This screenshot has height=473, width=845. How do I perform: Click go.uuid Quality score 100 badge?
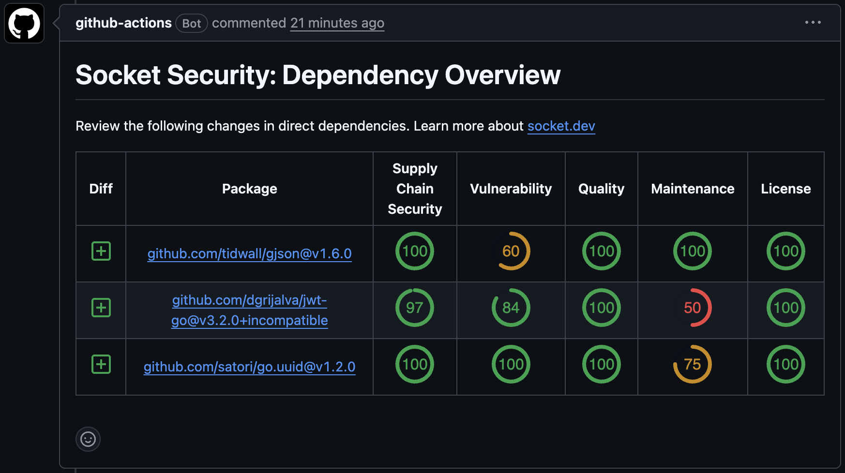pyautogui.click(x=602, y=364)
